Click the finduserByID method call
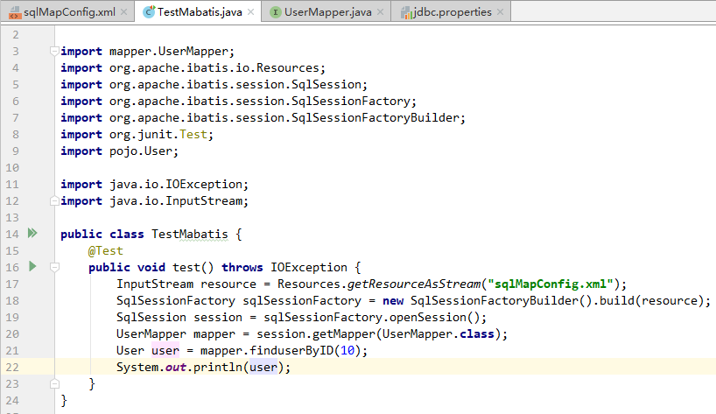Image resolution: width=716 pixels, height=414 pixels. coord(291,351)
